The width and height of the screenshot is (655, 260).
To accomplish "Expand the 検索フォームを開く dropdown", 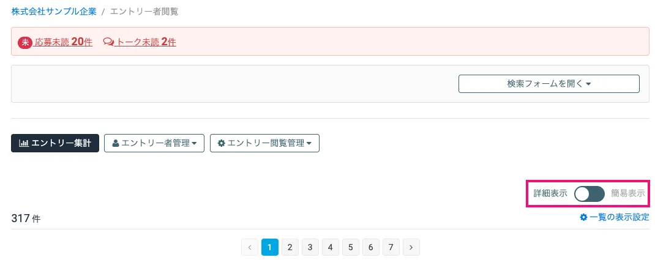I will point(548,84).
